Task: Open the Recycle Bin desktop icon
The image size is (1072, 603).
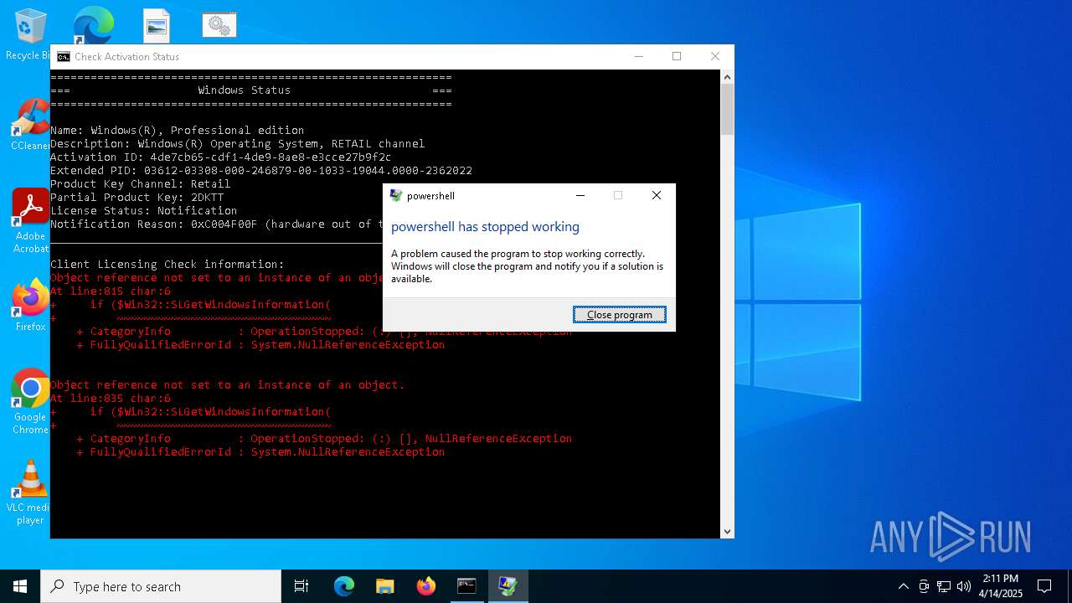Action: [x=29, y=35]
